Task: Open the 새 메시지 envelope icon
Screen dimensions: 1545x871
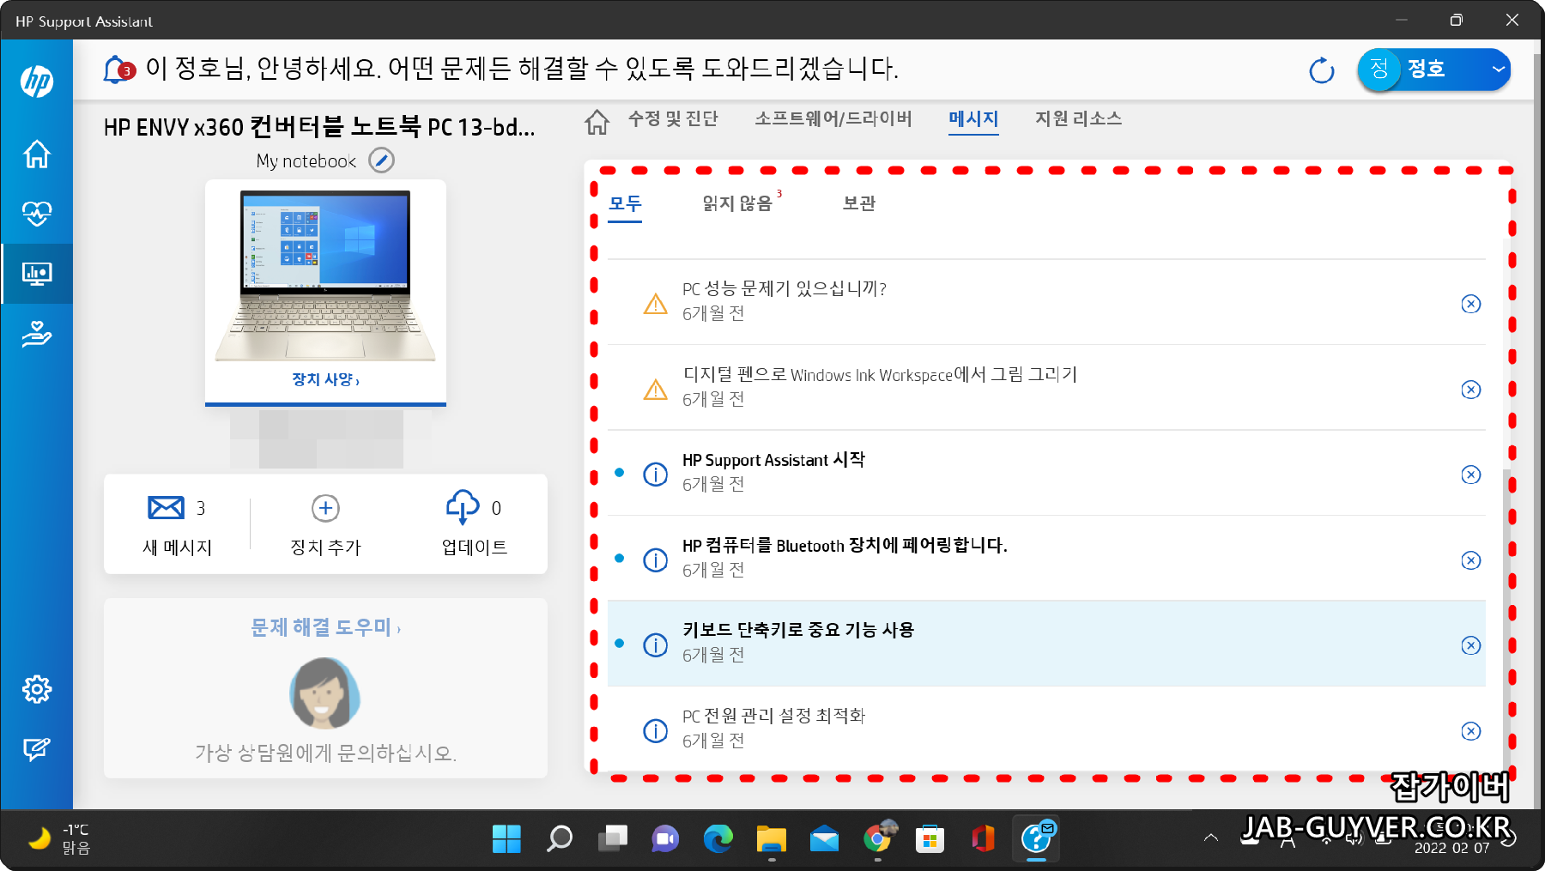Action: click(166, 508)
